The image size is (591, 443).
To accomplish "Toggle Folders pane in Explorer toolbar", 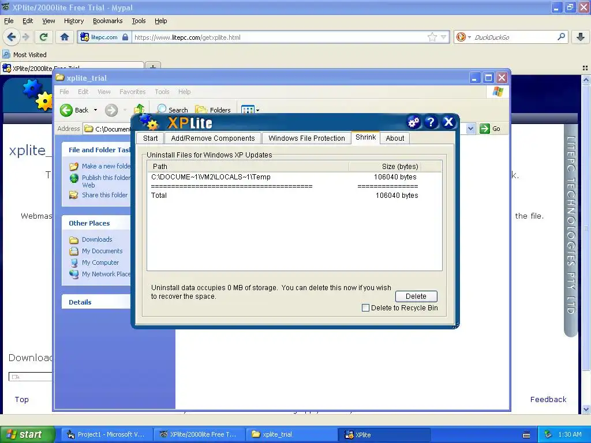I will pos(213,110).
